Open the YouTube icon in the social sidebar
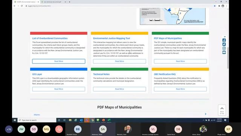The height and width of the screenshot is (136, 241). tap(224, 53)
